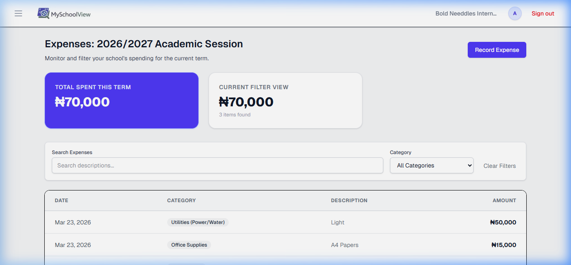Select the Utilities (Power/Water) category tag
This screenshot has height=265, width=571.
(x=198, y=222)
